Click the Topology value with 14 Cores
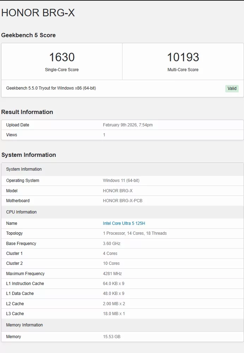The image size is (244, 353). pos(135,233)
